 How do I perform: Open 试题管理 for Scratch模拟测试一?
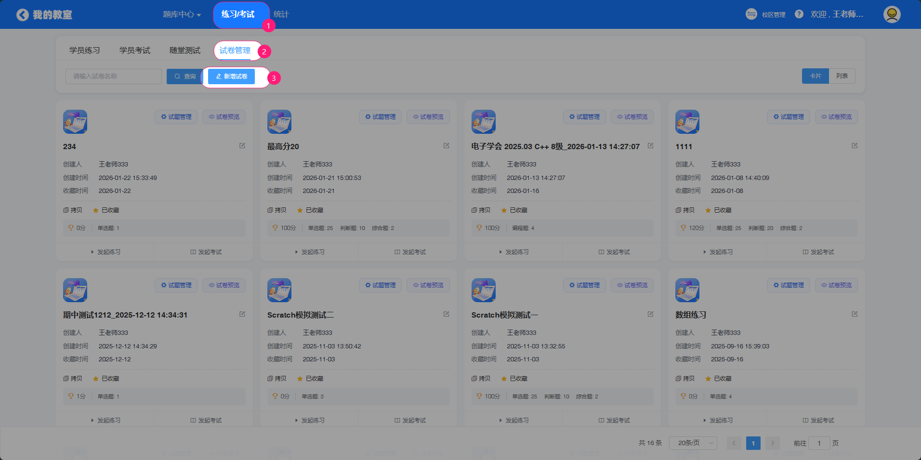[585, 285]
